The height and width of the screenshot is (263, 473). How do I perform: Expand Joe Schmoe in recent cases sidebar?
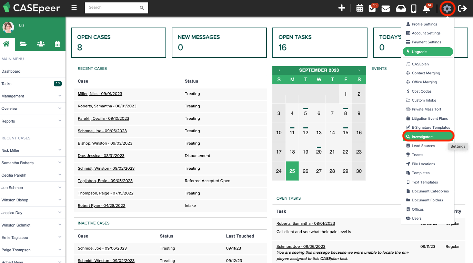[33, 188]
